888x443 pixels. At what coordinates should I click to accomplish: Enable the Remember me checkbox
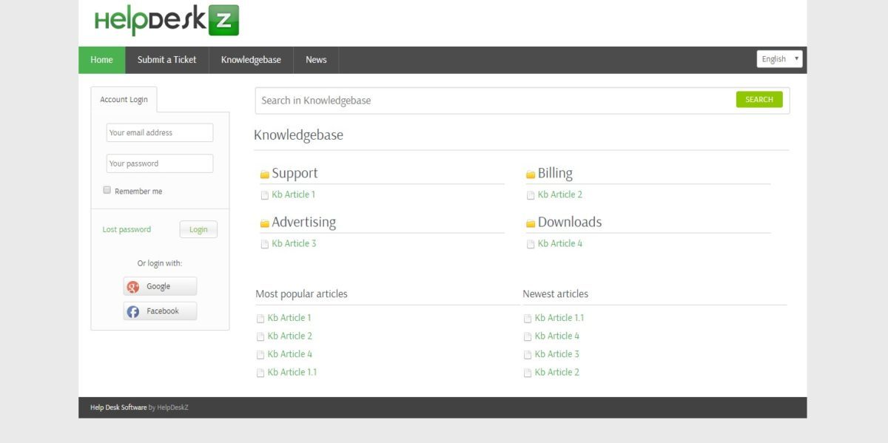[x=107, y=190]
